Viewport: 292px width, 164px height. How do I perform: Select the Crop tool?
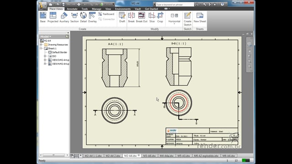point(160,17)
